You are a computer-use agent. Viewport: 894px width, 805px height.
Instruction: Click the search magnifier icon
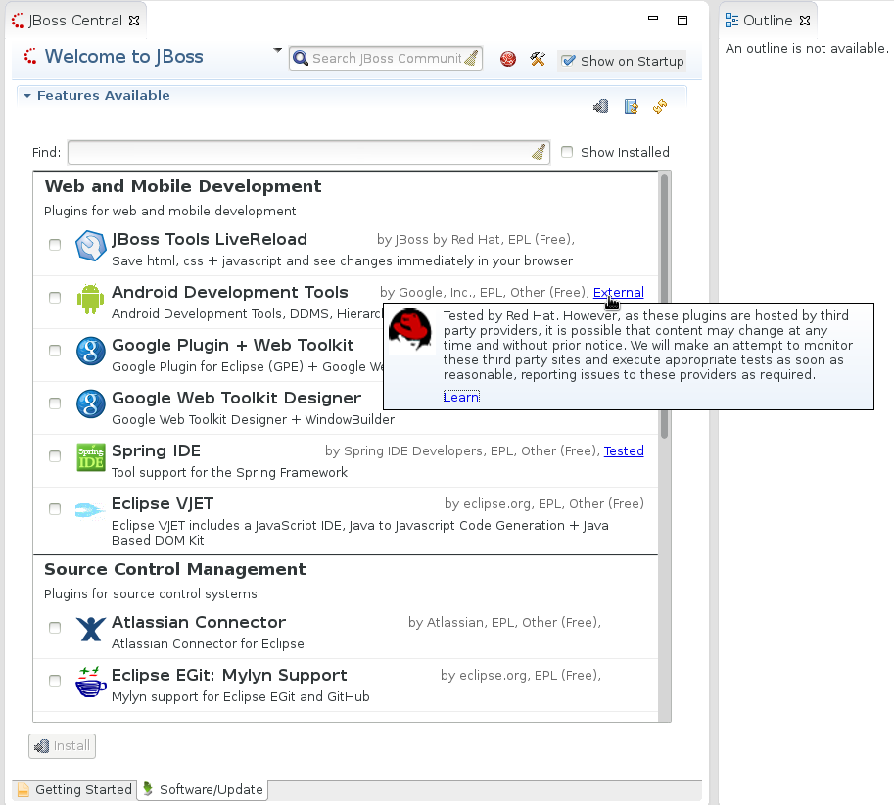(301, 58)
